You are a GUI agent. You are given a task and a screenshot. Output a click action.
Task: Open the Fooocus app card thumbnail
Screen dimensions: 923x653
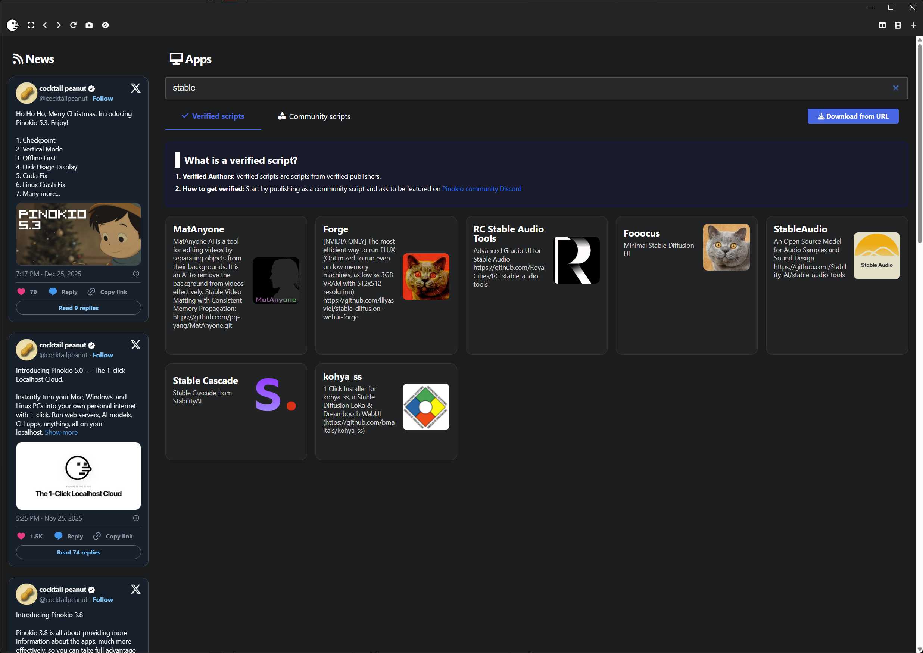point(726,247)
